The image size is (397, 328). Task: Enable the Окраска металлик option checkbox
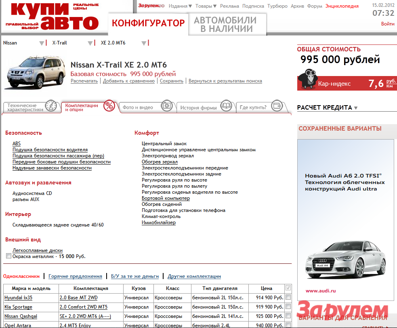[9, 256]
